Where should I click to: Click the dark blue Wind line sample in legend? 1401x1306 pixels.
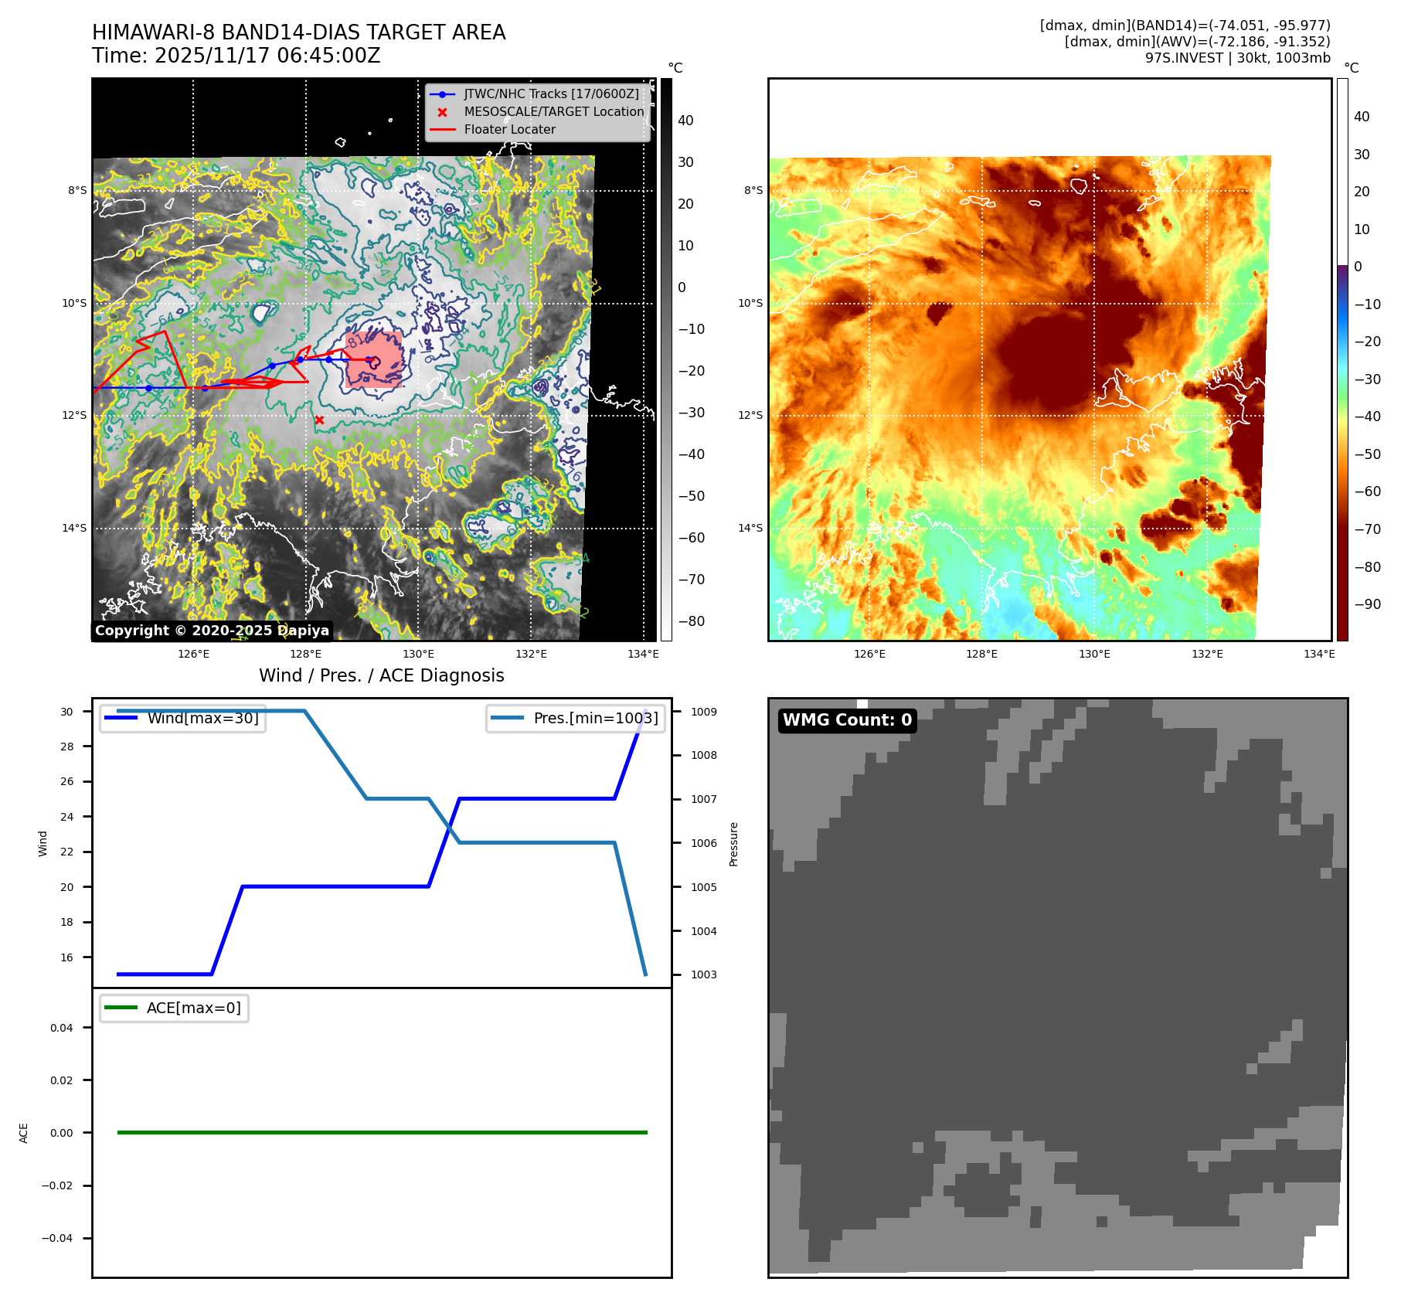121,718
